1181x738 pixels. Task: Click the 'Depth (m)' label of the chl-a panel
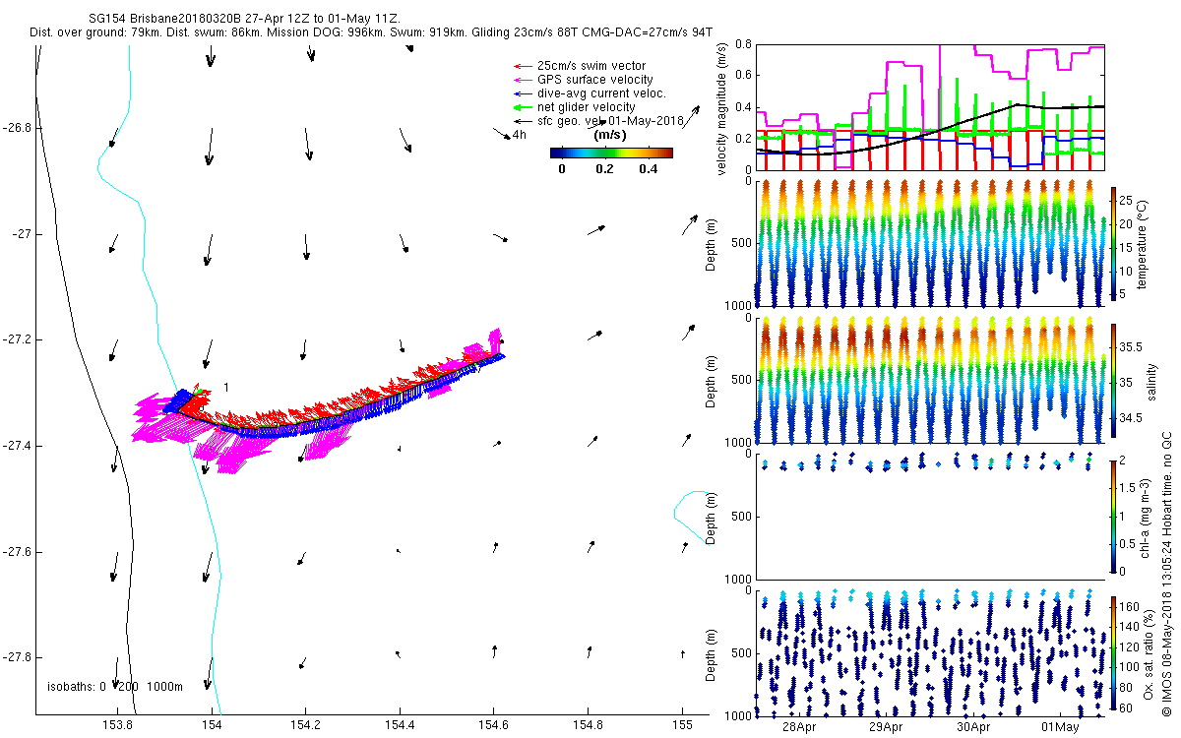[x=713, y=516]
